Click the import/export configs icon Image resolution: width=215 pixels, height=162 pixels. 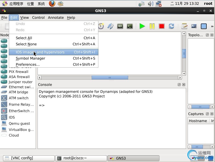click(110, 26)
